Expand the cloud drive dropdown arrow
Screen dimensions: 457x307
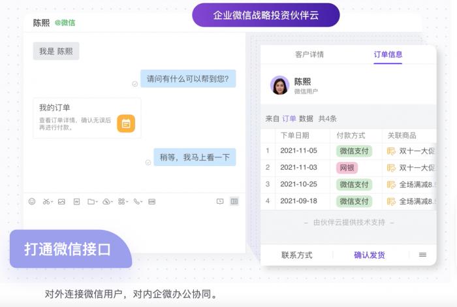(x=112, y=202)
